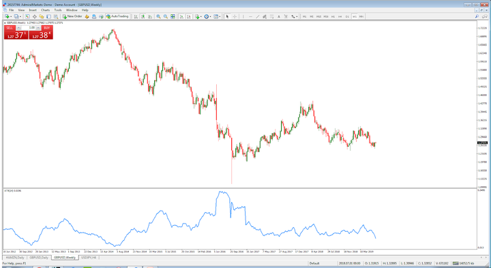Click the red BUY button
491x268 pixels.
[x=46, y=28]
